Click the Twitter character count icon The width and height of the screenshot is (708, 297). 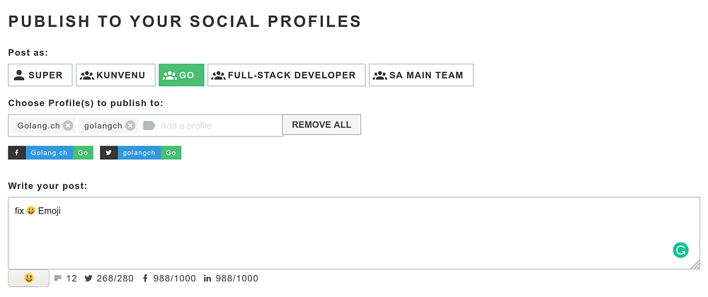88,279
